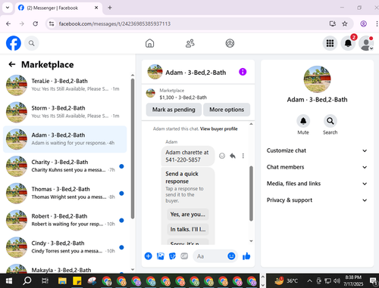Viewport: 379px width, 288px height.
Task: Send a thumbs-up like
Action: 246,256
